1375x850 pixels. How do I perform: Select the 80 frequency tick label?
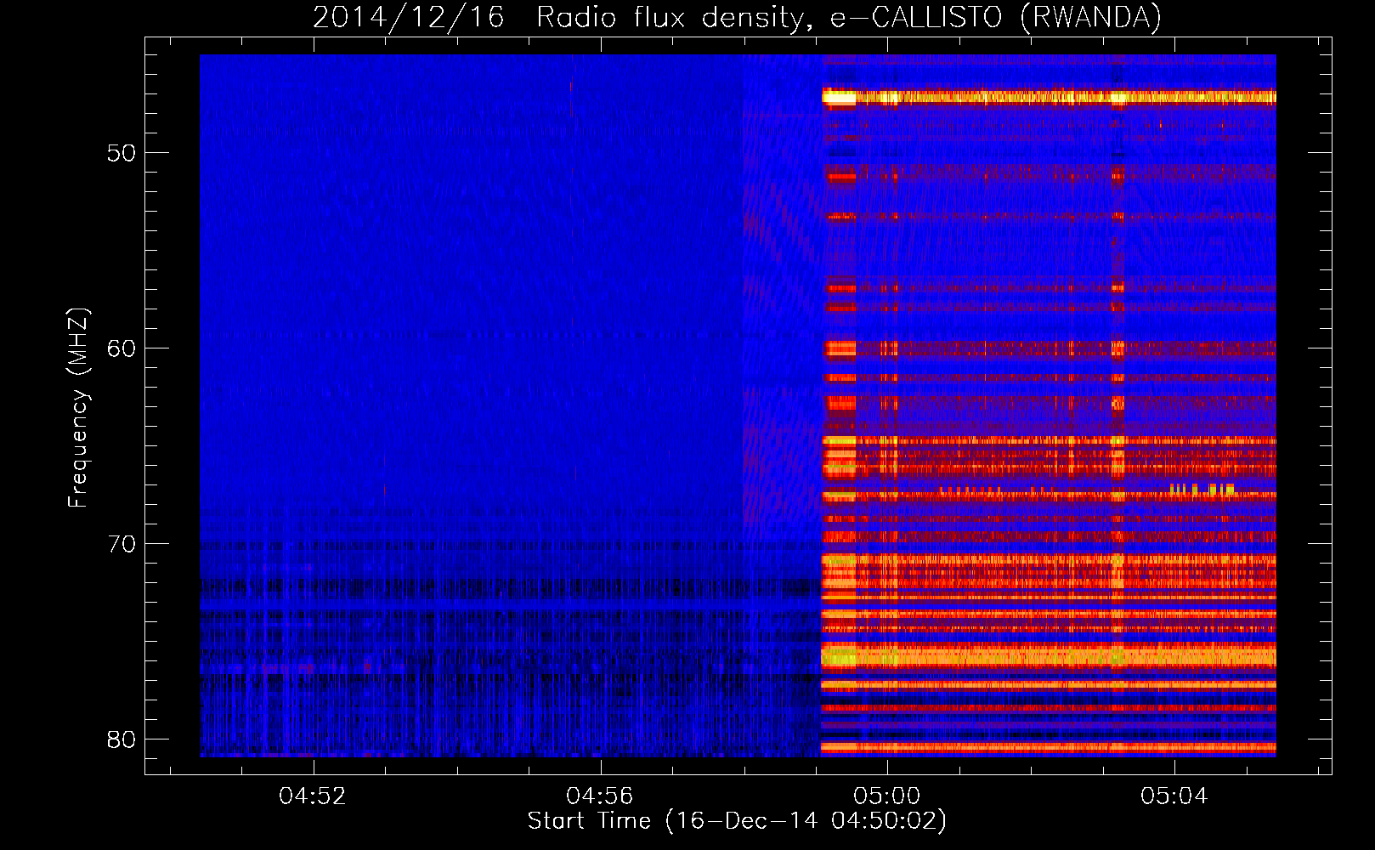click(122, 739)
